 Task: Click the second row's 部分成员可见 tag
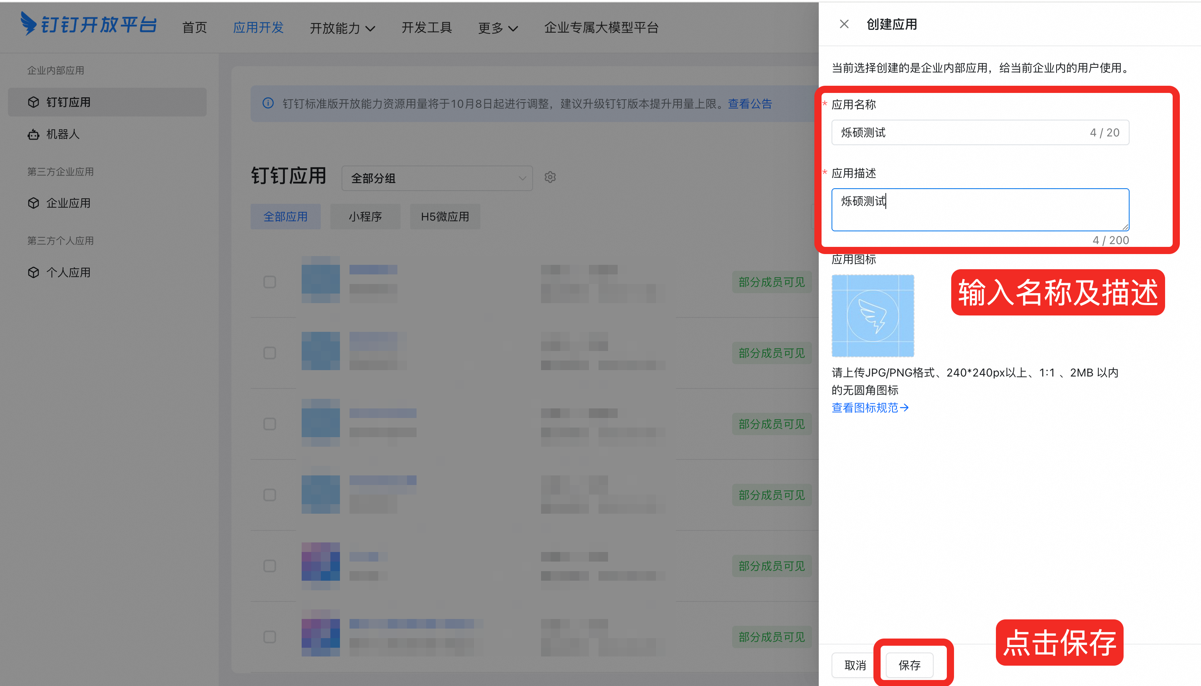pyautogui.click(x=772, y=353)
